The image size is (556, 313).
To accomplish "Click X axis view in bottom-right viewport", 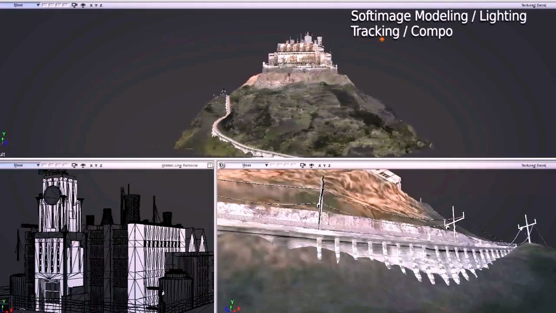I will pyautogui.click(x=320, y=165).
